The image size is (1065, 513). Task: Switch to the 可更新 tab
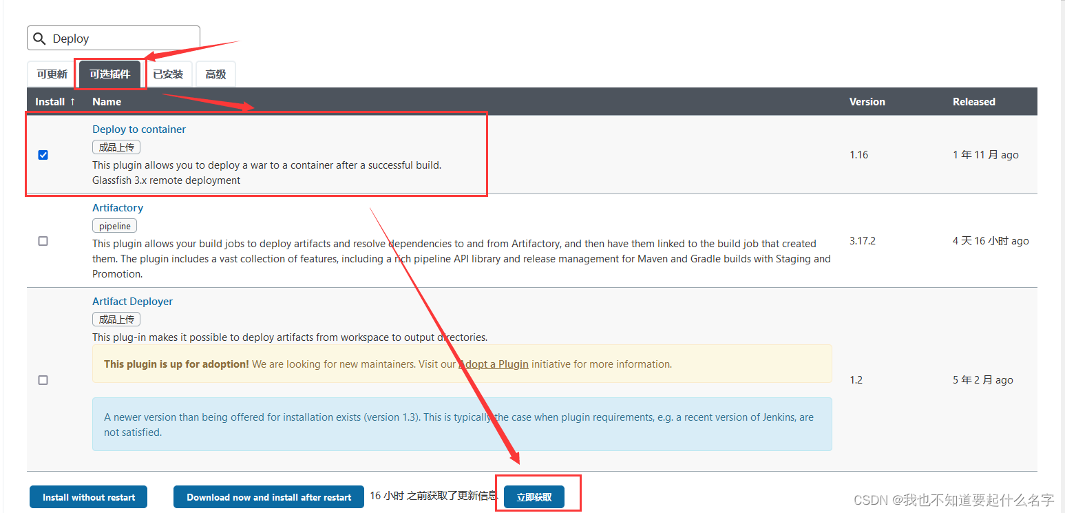[x=52, y=74]
